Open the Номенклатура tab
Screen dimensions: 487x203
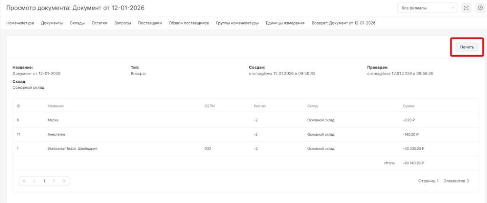[x=20, y=23]
